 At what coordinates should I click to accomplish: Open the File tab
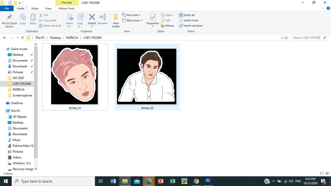pos(7,9)
